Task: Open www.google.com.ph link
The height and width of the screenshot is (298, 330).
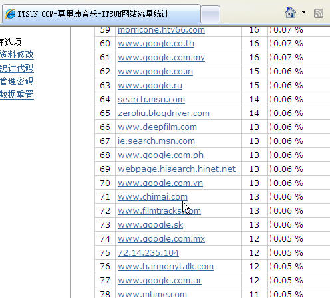Action: click(160, 155)
